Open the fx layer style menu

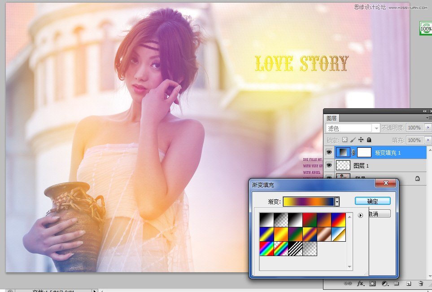coord(360,283)
